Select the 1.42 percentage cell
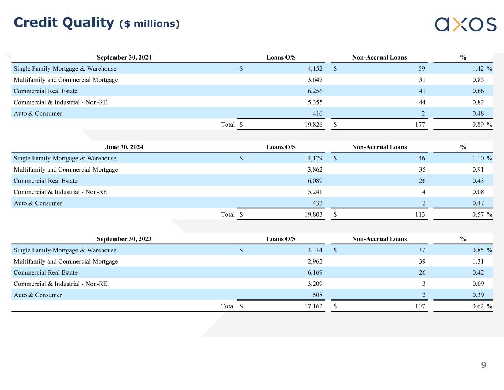This screenshot has height=390, width=504. tap(478, 69)
